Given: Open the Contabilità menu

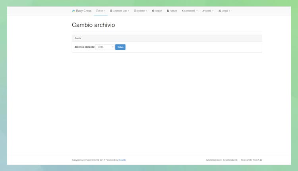Looking at the screenshot, I should click(x=190, y=11).
